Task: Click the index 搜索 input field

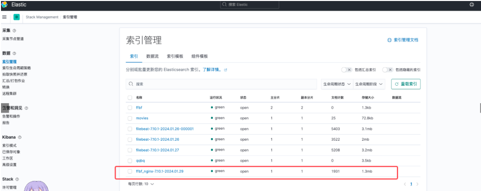Action: pos(221,84)
